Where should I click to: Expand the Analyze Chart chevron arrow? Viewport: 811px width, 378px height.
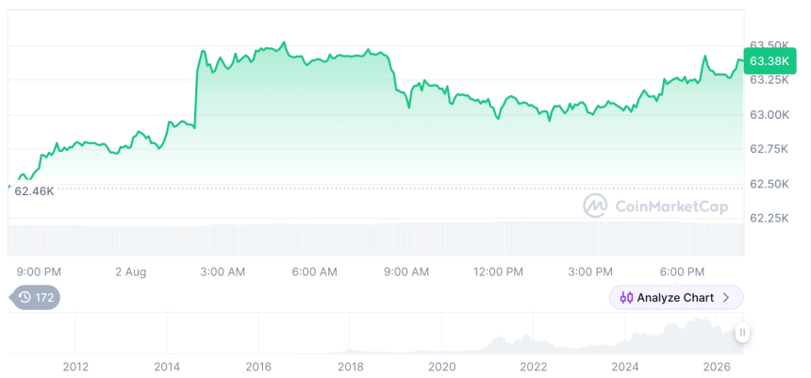tap(726, 298)
